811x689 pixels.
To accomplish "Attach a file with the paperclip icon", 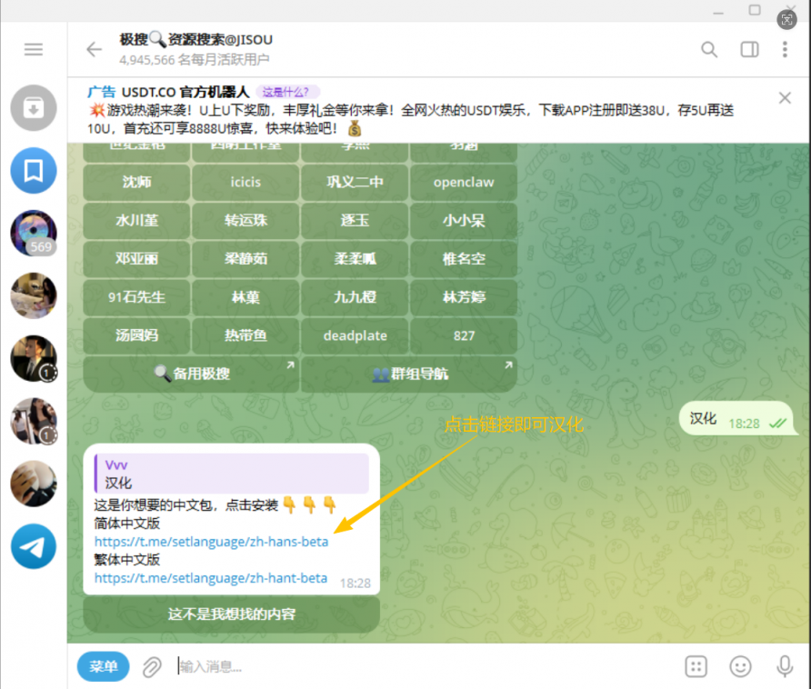I will tap(152, 667).
